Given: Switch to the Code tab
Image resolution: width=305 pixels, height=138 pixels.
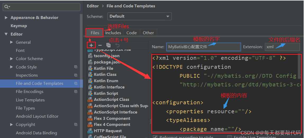Looking at the screenshot, I should click(x=131, y=33).
